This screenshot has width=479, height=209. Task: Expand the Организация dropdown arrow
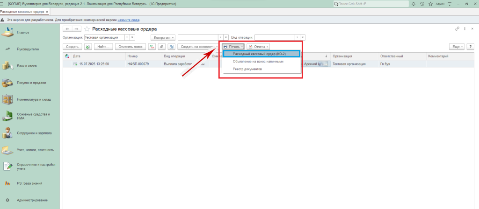pos(126,37)
